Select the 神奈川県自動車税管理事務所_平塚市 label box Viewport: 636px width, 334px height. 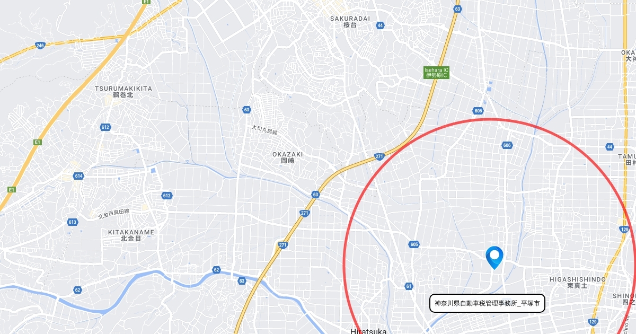(x=487, y=303)
